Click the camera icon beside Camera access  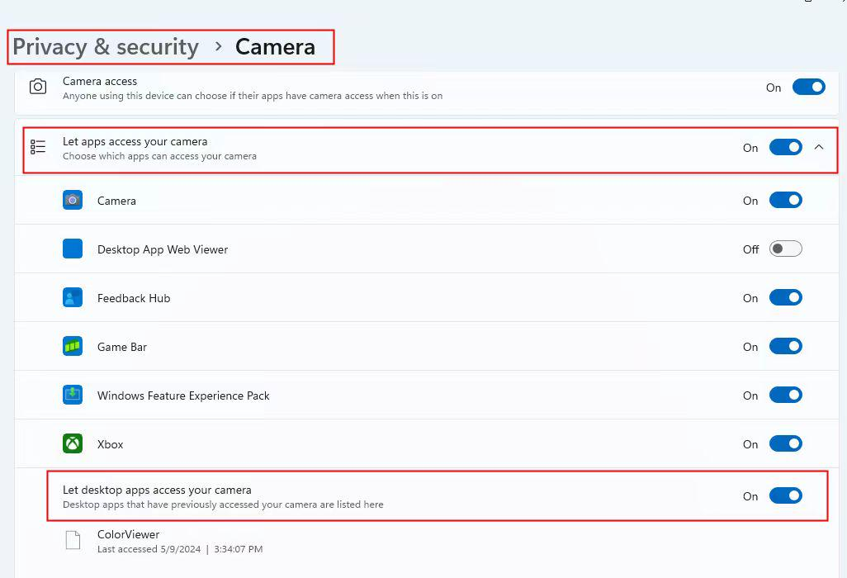(38, 88)
